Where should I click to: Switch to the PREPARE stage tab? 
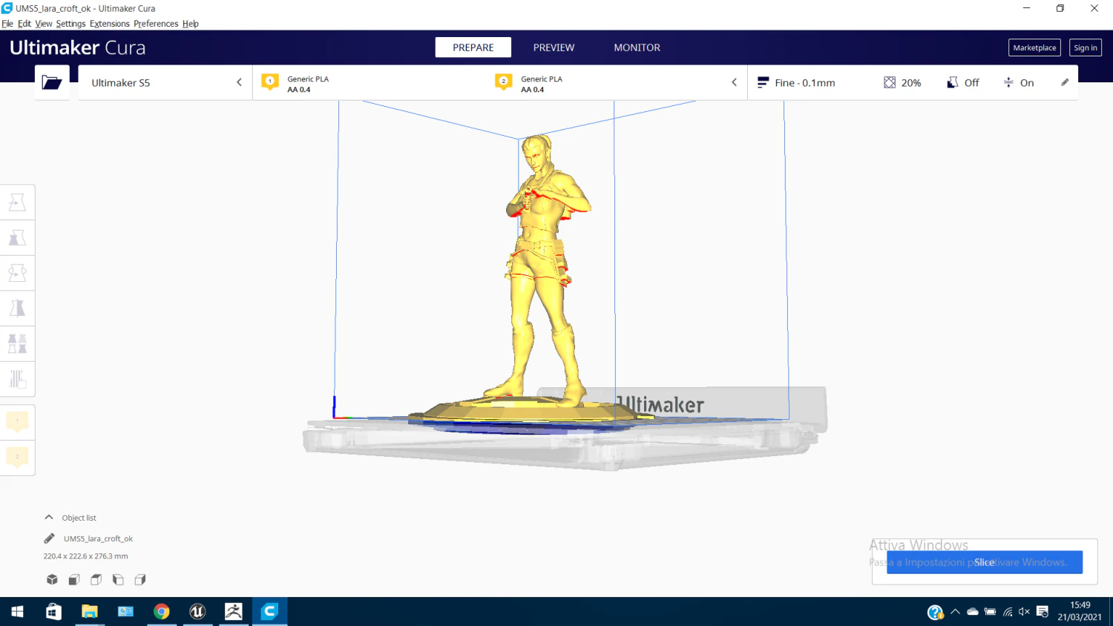[473, 47]
